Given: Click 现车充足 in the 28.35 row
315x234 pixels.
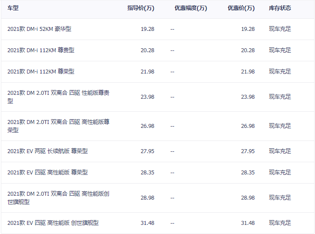Looking at the screenshot, I should [x=280, y=172].
